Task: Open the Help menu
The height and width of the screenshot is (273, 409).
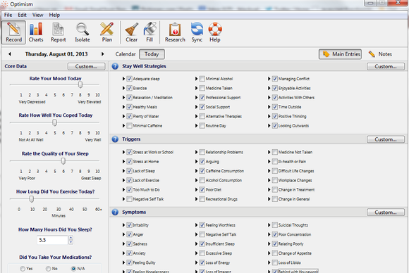Action: point(54,15)
